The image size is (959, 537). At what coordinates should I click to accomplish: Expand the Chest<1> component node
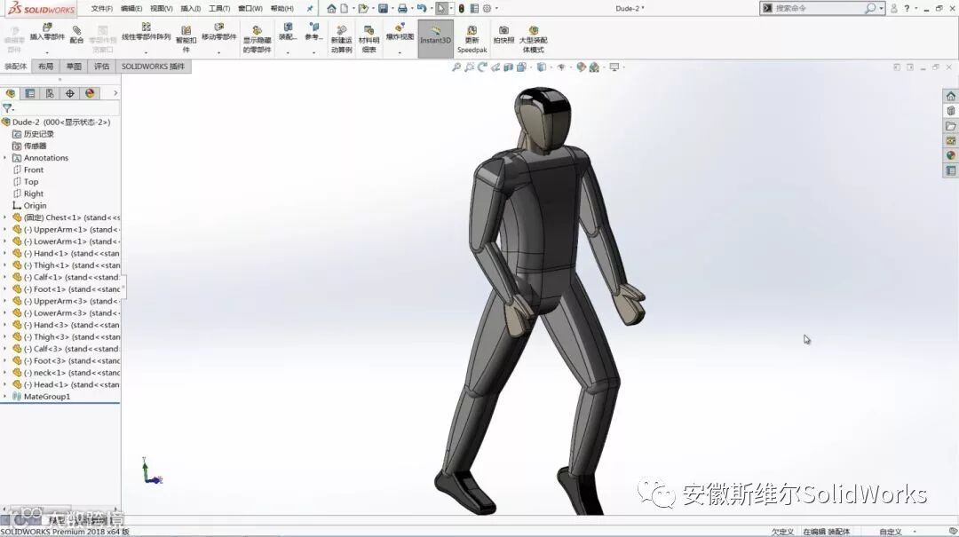(5, 217)
